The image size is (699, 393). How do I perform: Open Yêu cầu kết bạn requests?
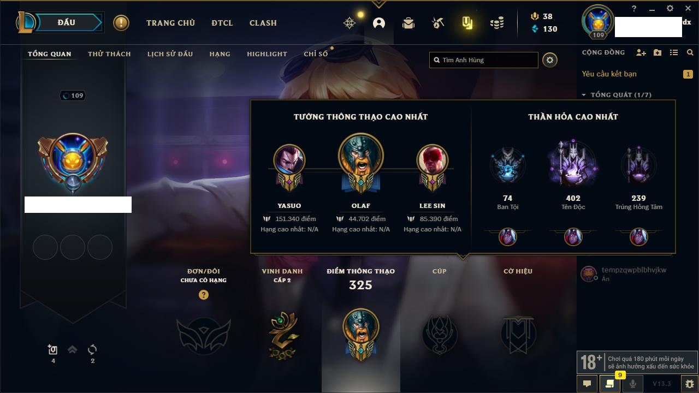click(x=609, y=74)
